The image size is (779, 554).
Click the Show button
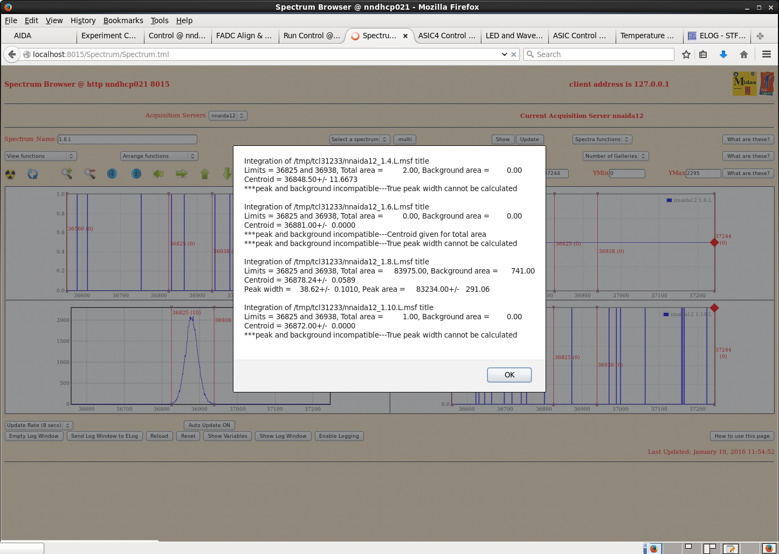(503, 139)
